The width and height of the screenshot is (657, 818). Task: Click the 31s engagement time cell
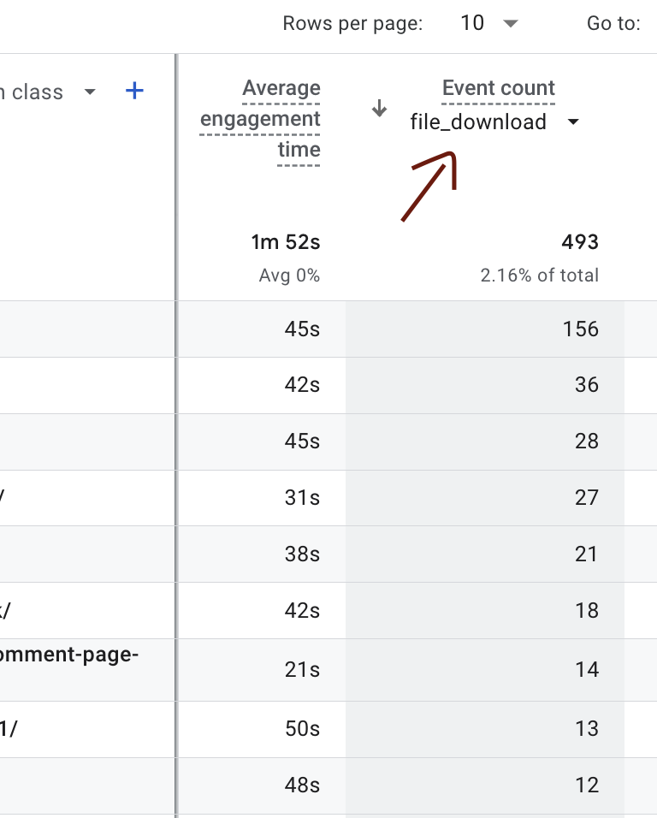(302, 498)
